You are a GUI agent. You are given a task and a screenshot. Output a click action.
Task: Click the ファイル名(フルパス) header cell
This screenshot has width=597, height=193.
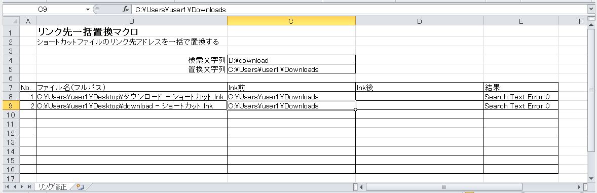tap(132, 87)
